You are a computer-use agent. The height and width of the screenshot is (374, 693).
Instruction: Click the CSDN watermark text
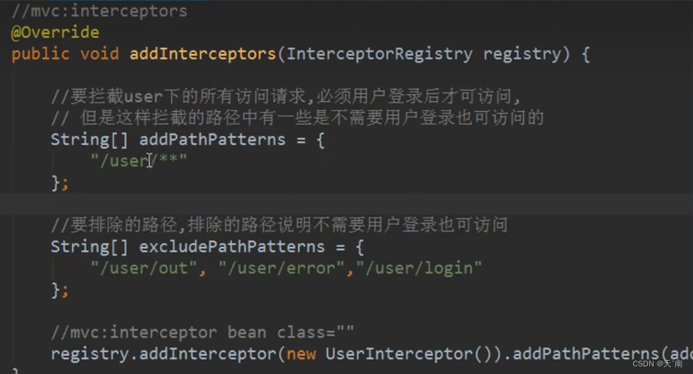click(x=658, y=364)
